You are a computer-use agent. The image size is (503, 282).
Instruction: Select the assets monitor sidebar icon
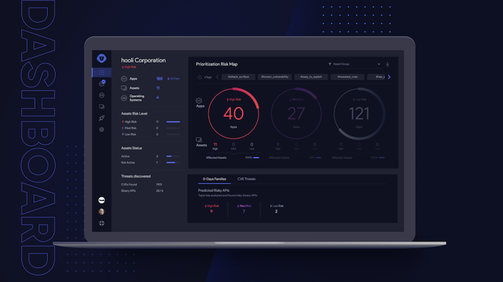click(102, 107)
